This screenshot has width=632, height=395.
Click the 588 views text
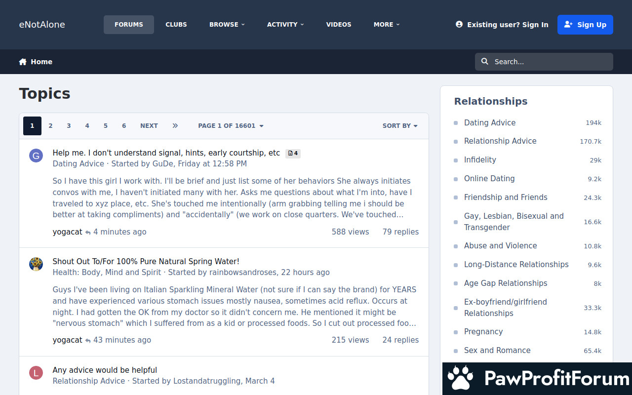(x=351, y=232)
